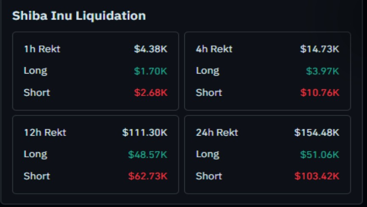The width and height of the screenshot is (367, 207).
Task: Click the 4h Short value $10.76K
Action: pyautogui.click(x=320, y=93)
